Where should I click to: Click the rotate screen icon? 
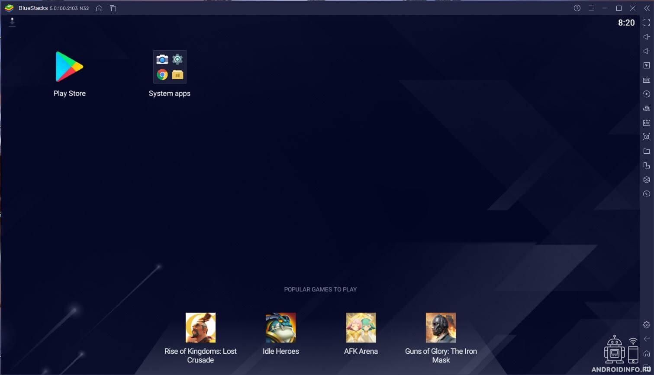click(x=647, y=165)
